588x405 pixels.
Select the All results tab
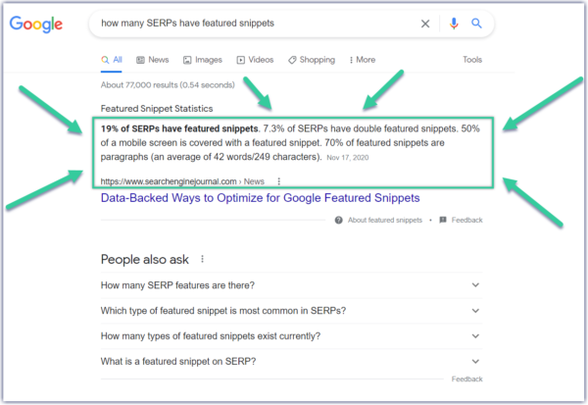tap(112, 60)
